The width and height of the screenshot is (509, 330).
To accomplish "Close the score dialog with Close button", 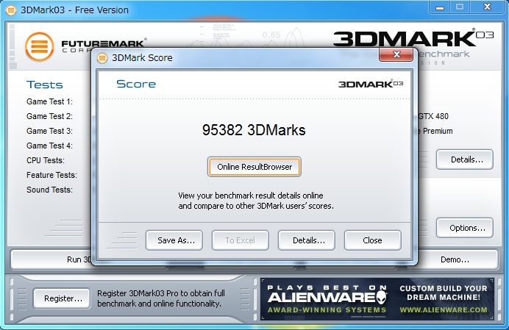I will coord(373,240).
